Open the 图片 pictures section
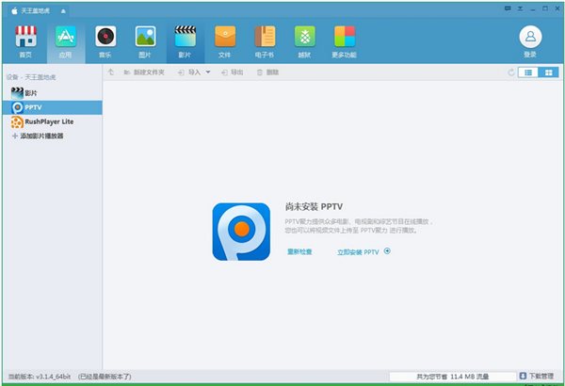The width and height of the screenshot is (565, 386). [x=145, y=40]
